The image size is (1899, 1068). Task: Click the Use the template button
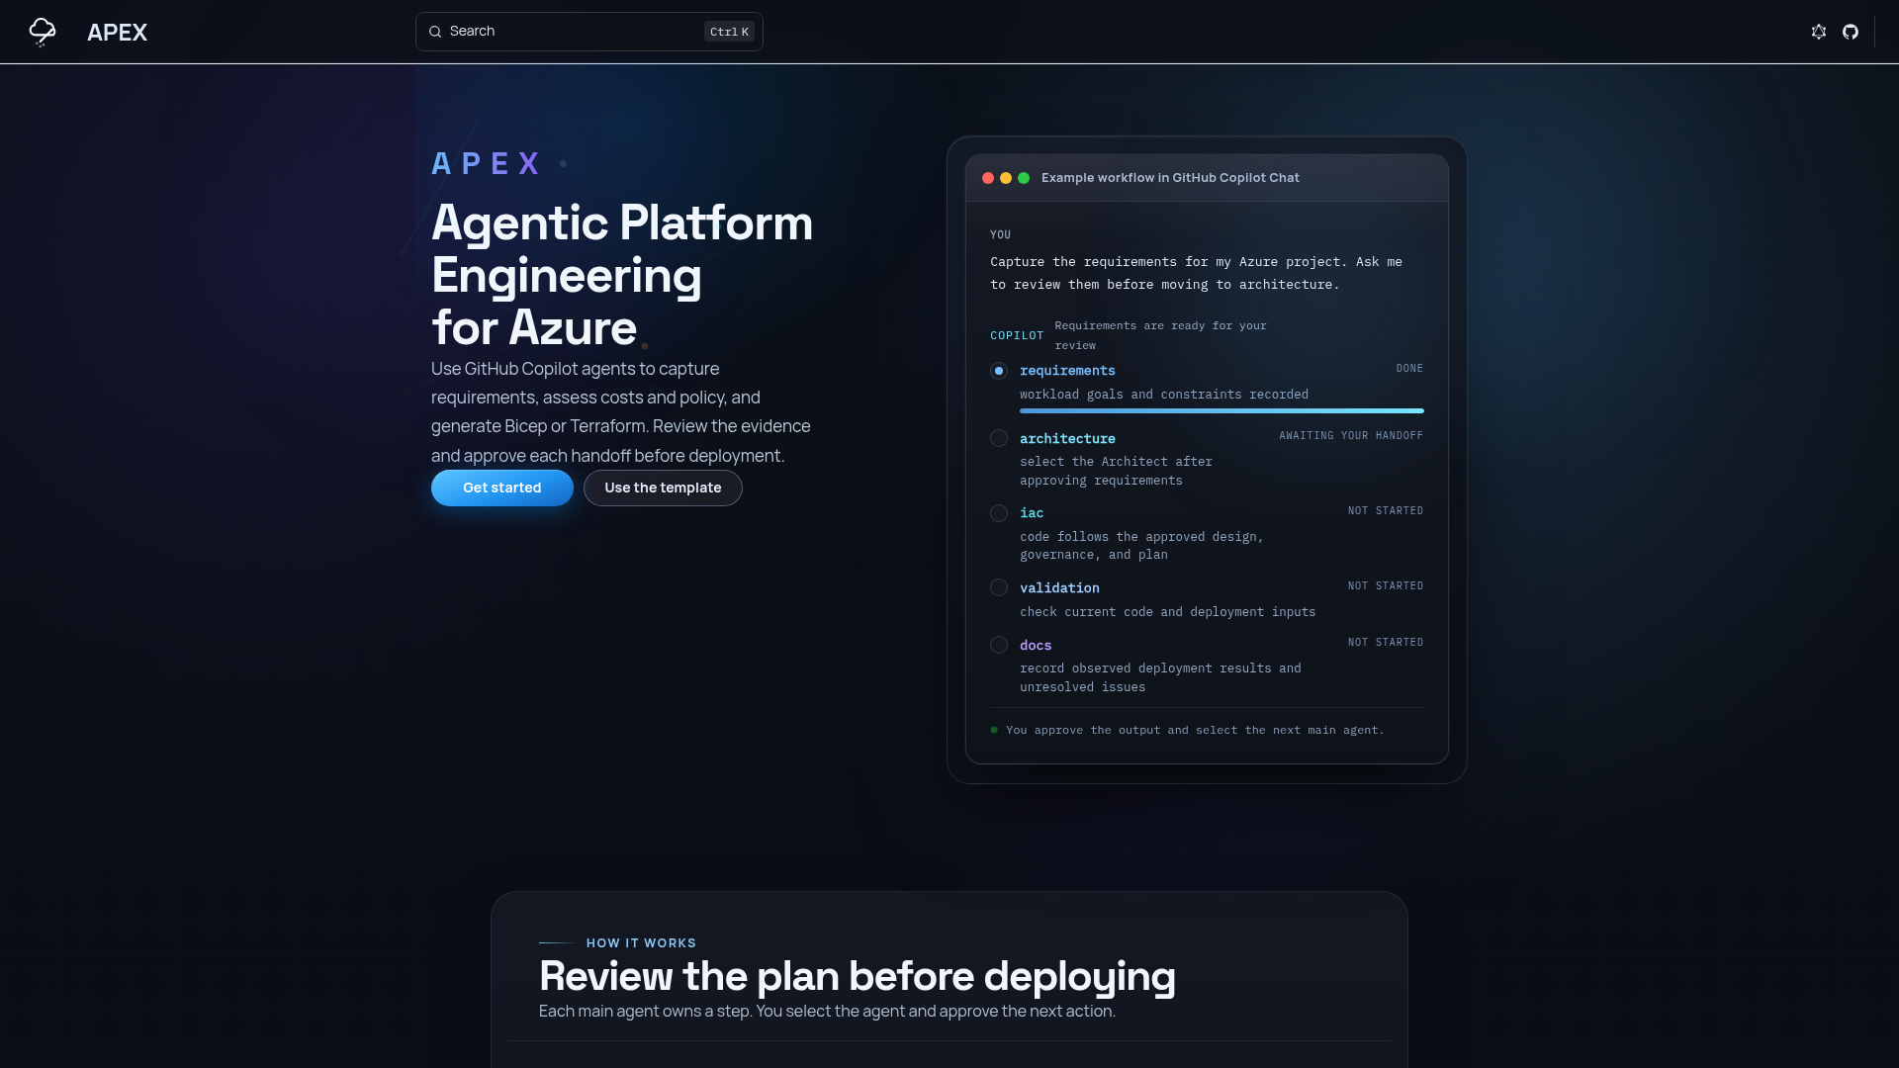point(663,488)
